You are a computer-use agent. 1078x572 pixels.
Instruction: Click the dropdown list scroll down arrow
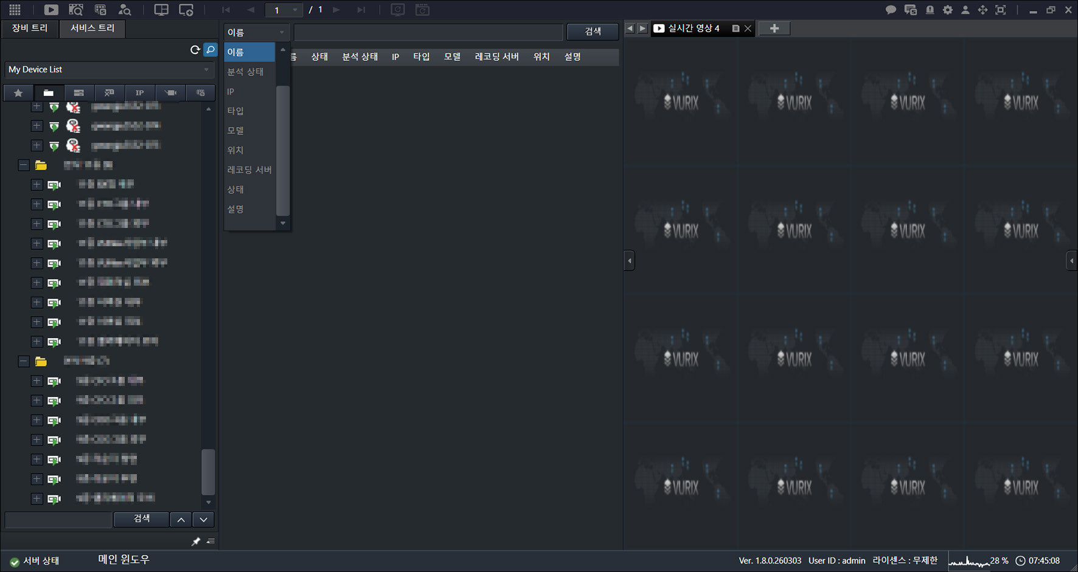pos(283,224)
